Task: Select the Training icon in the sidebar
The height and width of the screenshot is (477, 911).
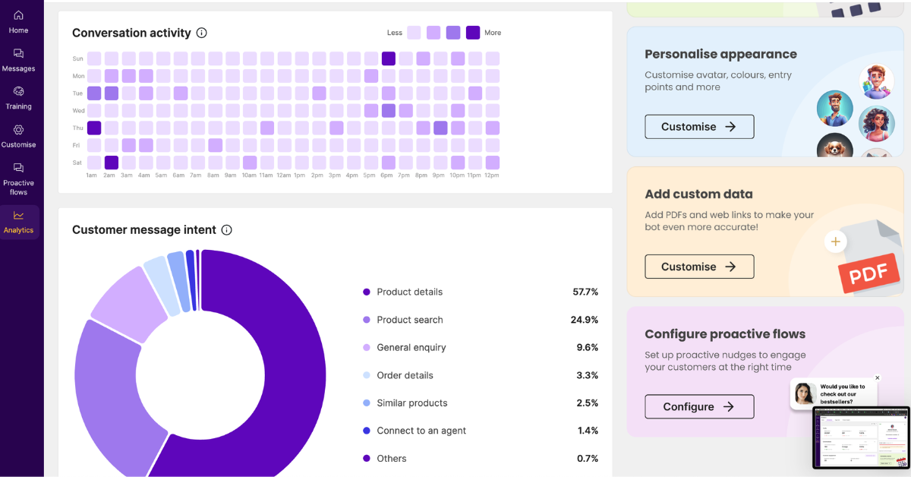Action: tap(18, 97)
